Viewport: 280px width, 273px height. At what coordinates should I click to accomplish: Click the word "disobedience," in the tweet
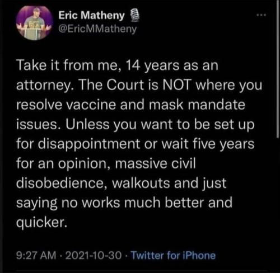point(62,183)
